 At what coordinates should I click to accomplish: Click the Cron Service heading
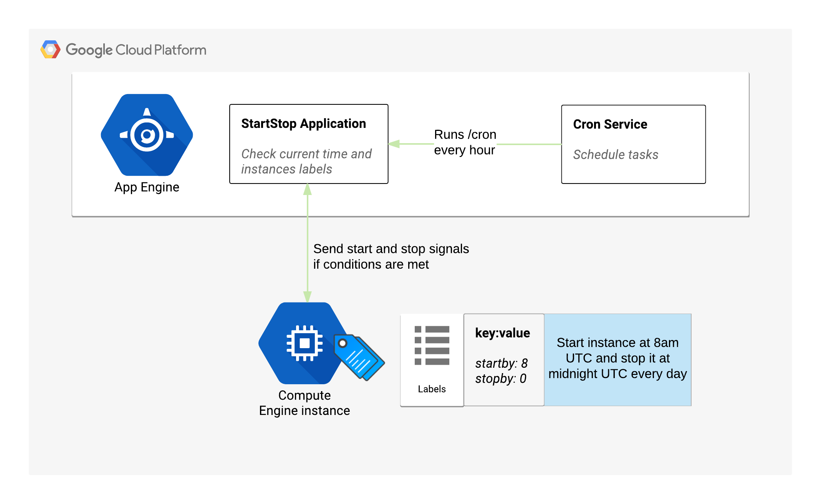(x=610, y=124)
